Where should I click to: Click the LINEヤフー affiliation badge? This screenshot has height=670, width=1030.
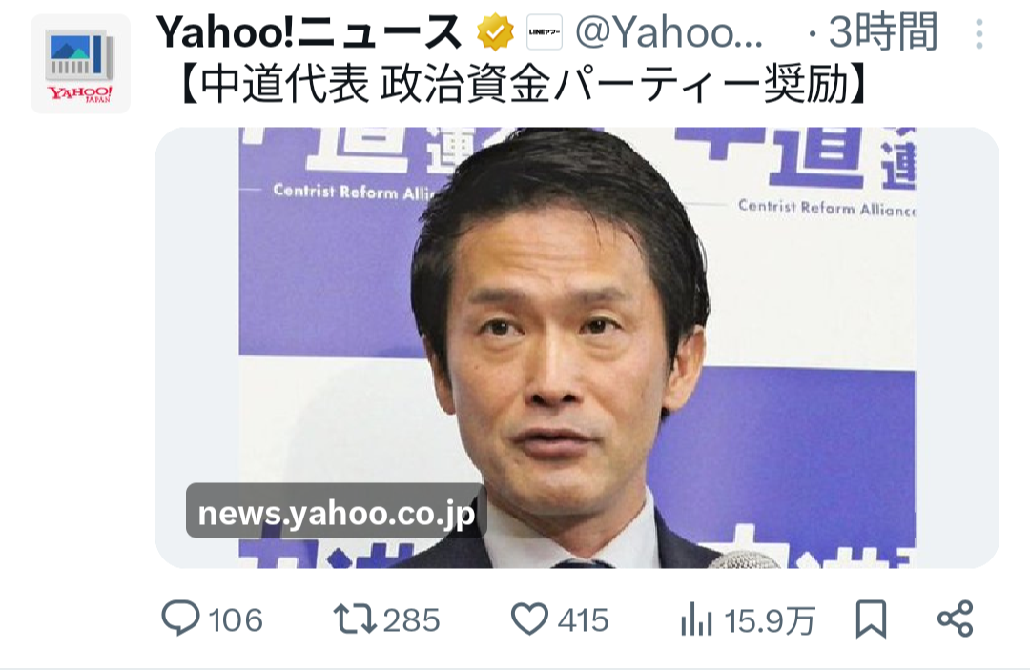point(545,32)
